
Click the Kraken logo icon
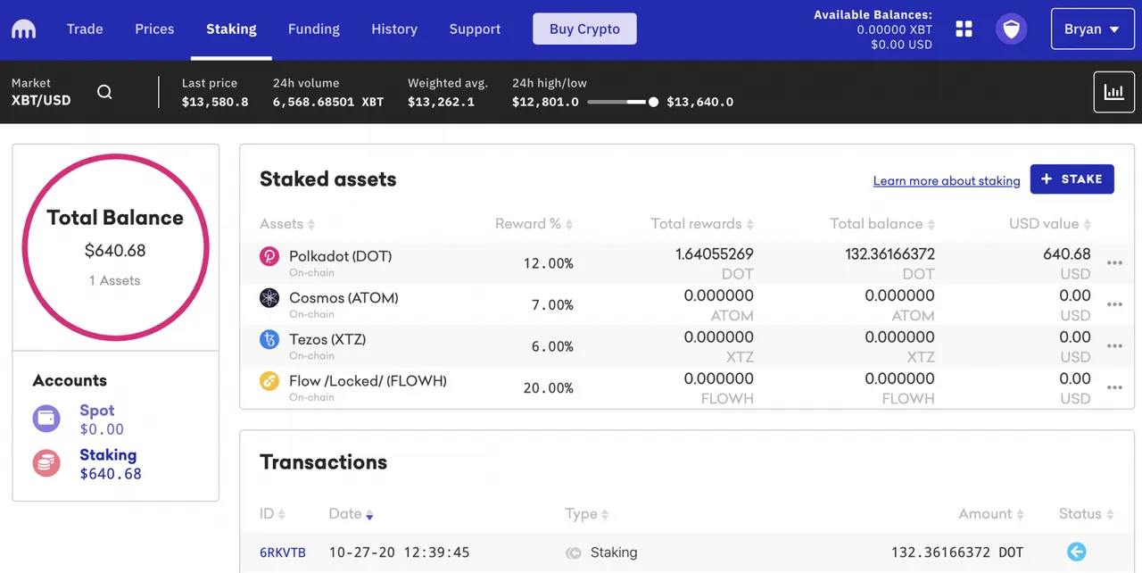click(x=23, y=29)
